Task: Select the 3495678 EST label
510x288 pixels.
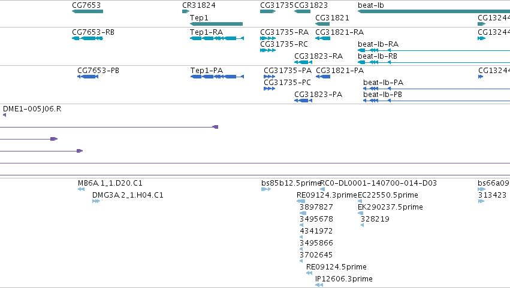Action: point(316,219)
